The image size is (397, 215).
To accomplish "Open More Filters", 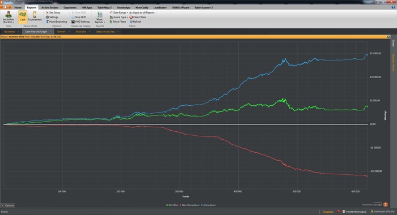I will point(118,21).
